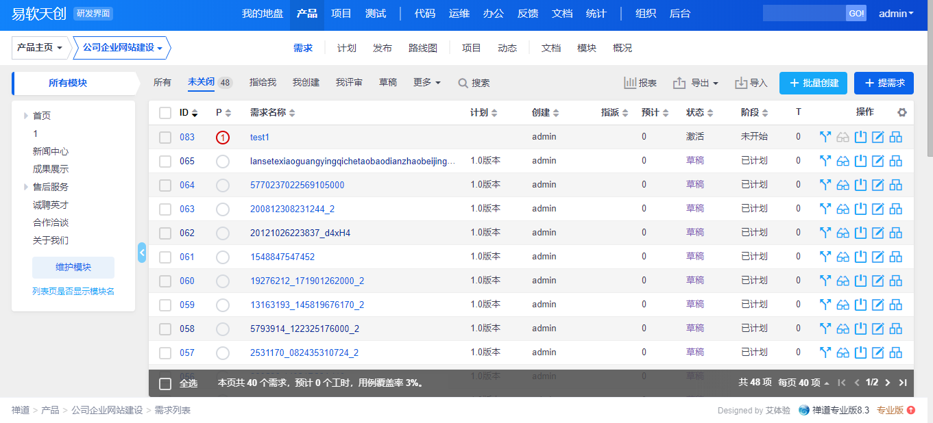Go to next page arrow in pager
The width and height of the screenshot is (933, 423).
pos(888,383)
